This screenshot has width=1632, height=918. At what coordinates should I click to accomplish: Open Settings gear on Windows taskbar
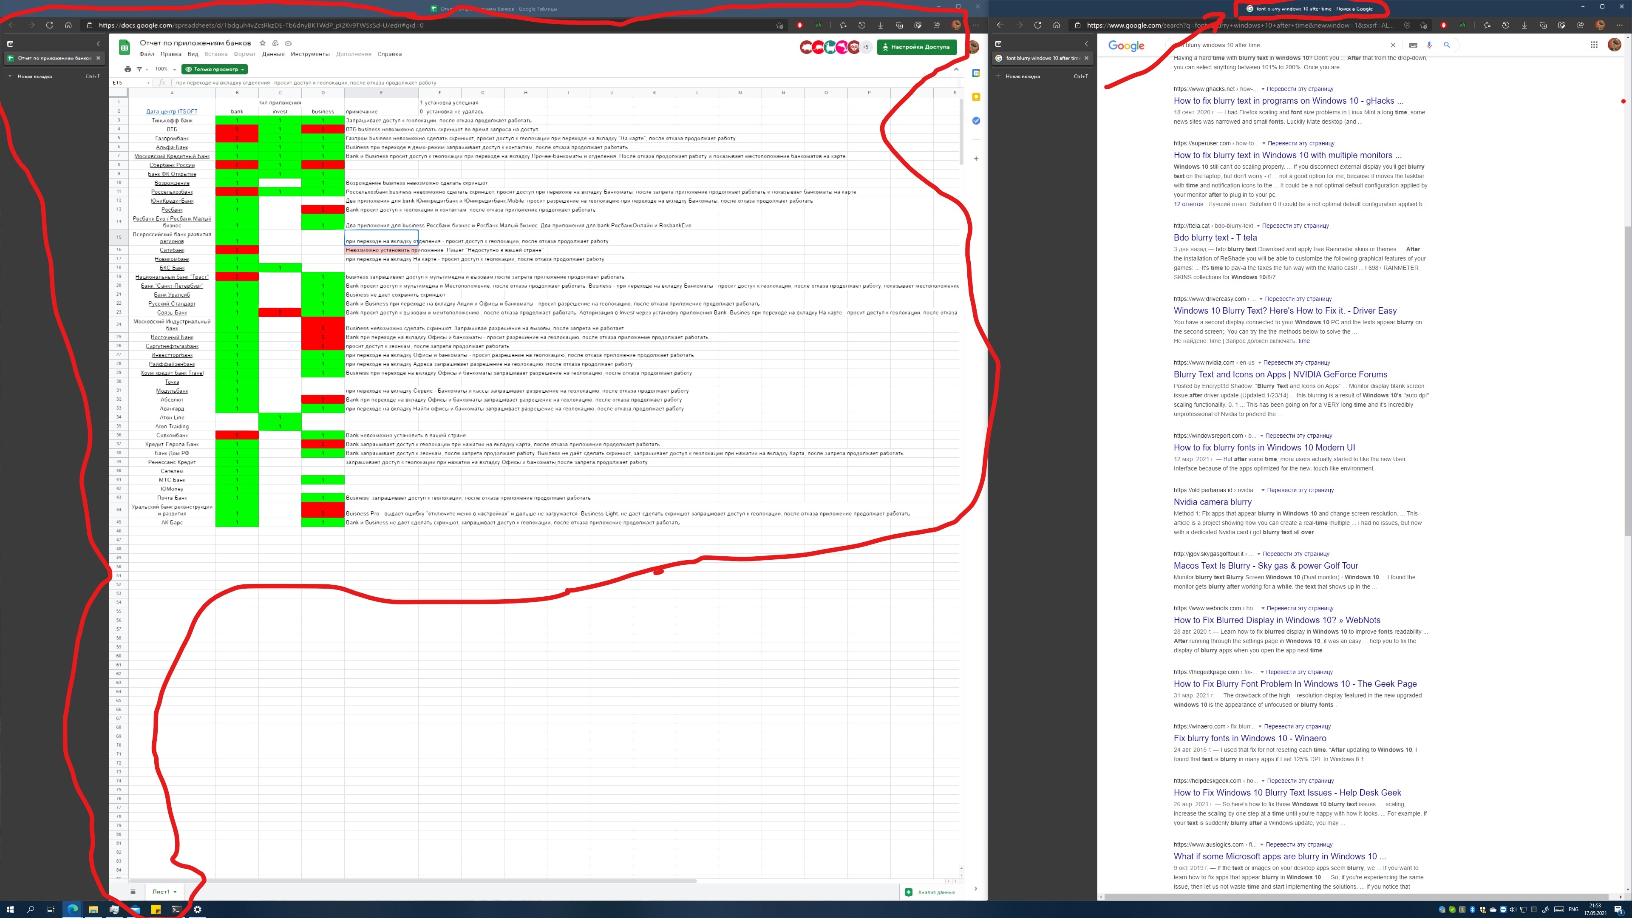(x=198, y=909)
